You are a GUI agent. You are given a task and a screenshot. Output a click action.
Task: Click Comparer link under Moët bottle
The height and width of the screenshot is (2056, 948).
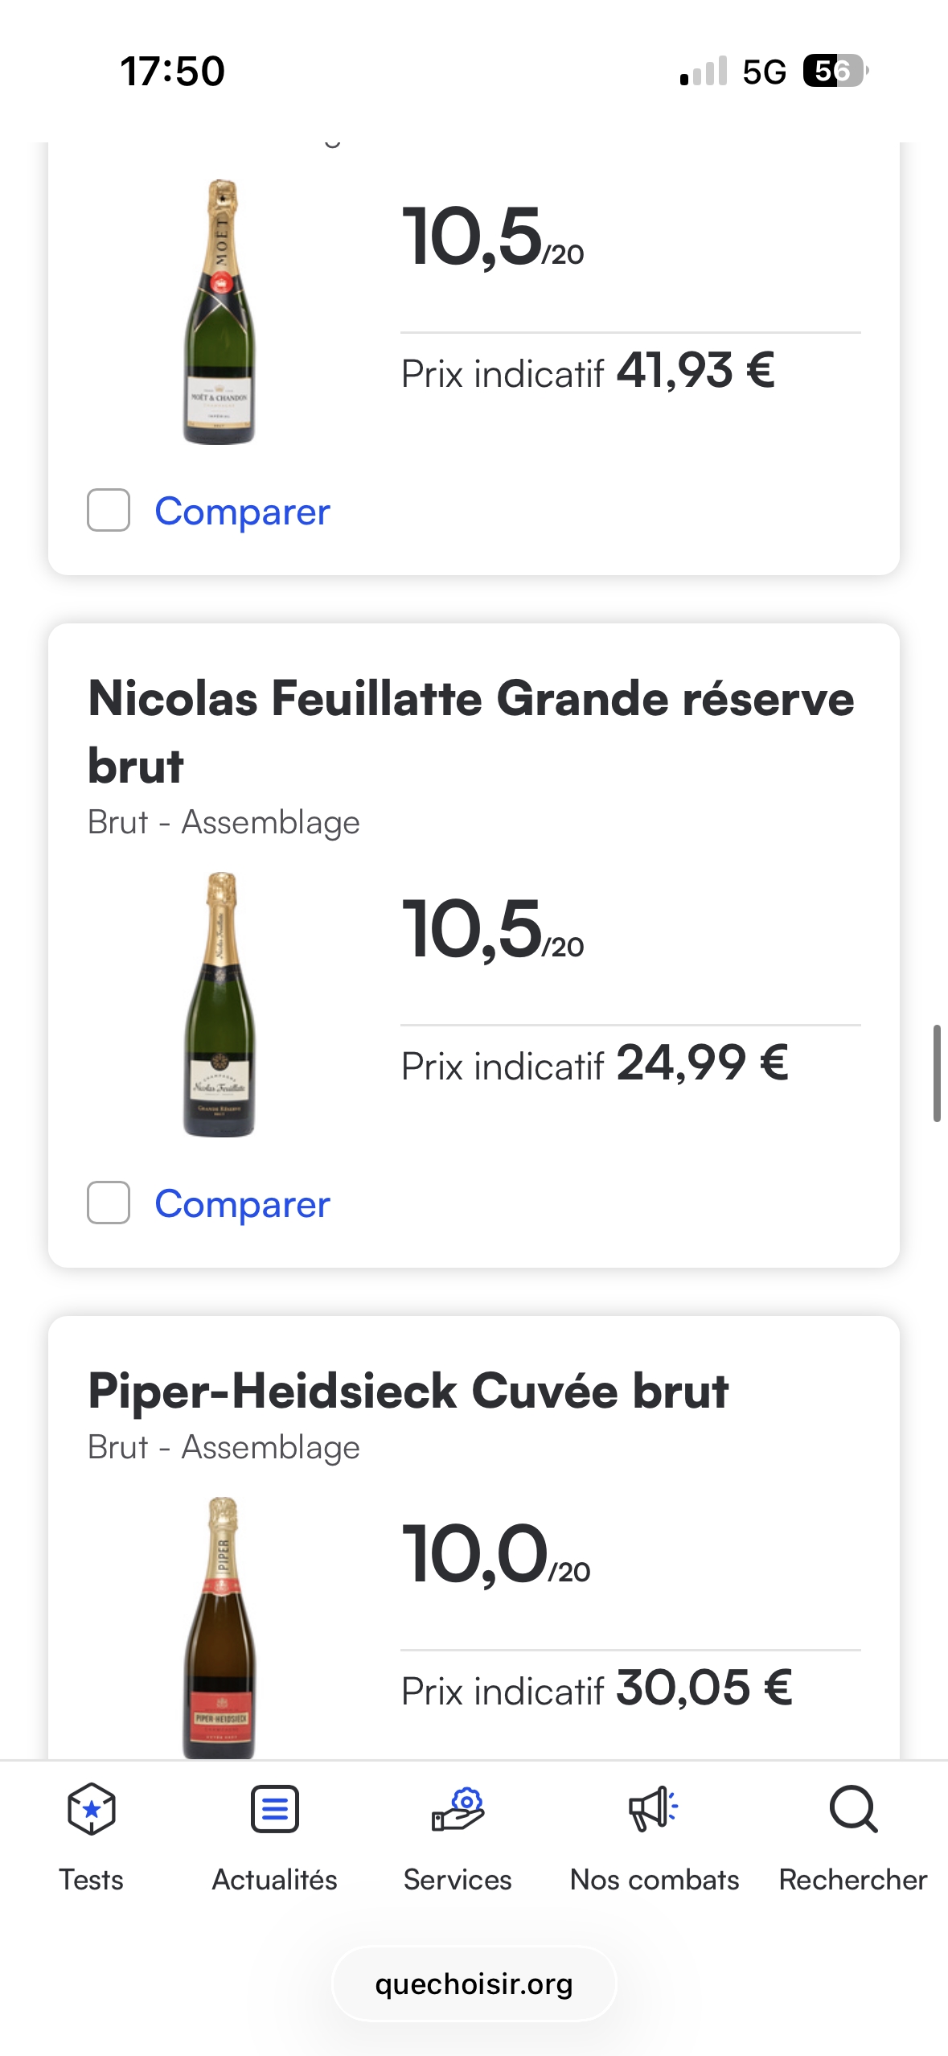tap(242, 512)
